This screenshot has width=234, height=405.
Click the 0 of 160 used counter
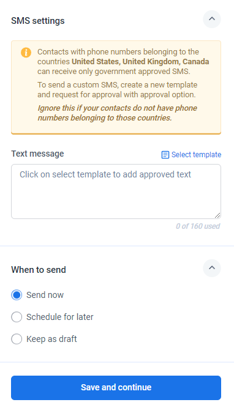tap(198, 226)
